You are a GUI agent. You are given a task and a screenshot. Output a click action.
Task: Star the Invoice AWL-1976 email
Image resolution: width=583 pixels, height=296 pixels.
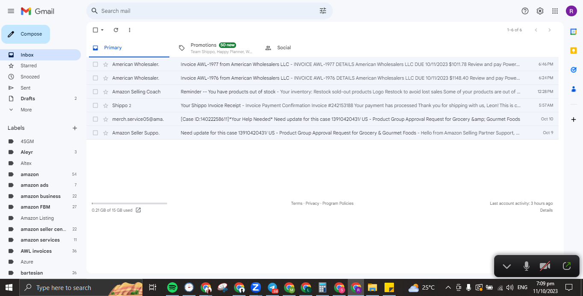pos(106,78)
